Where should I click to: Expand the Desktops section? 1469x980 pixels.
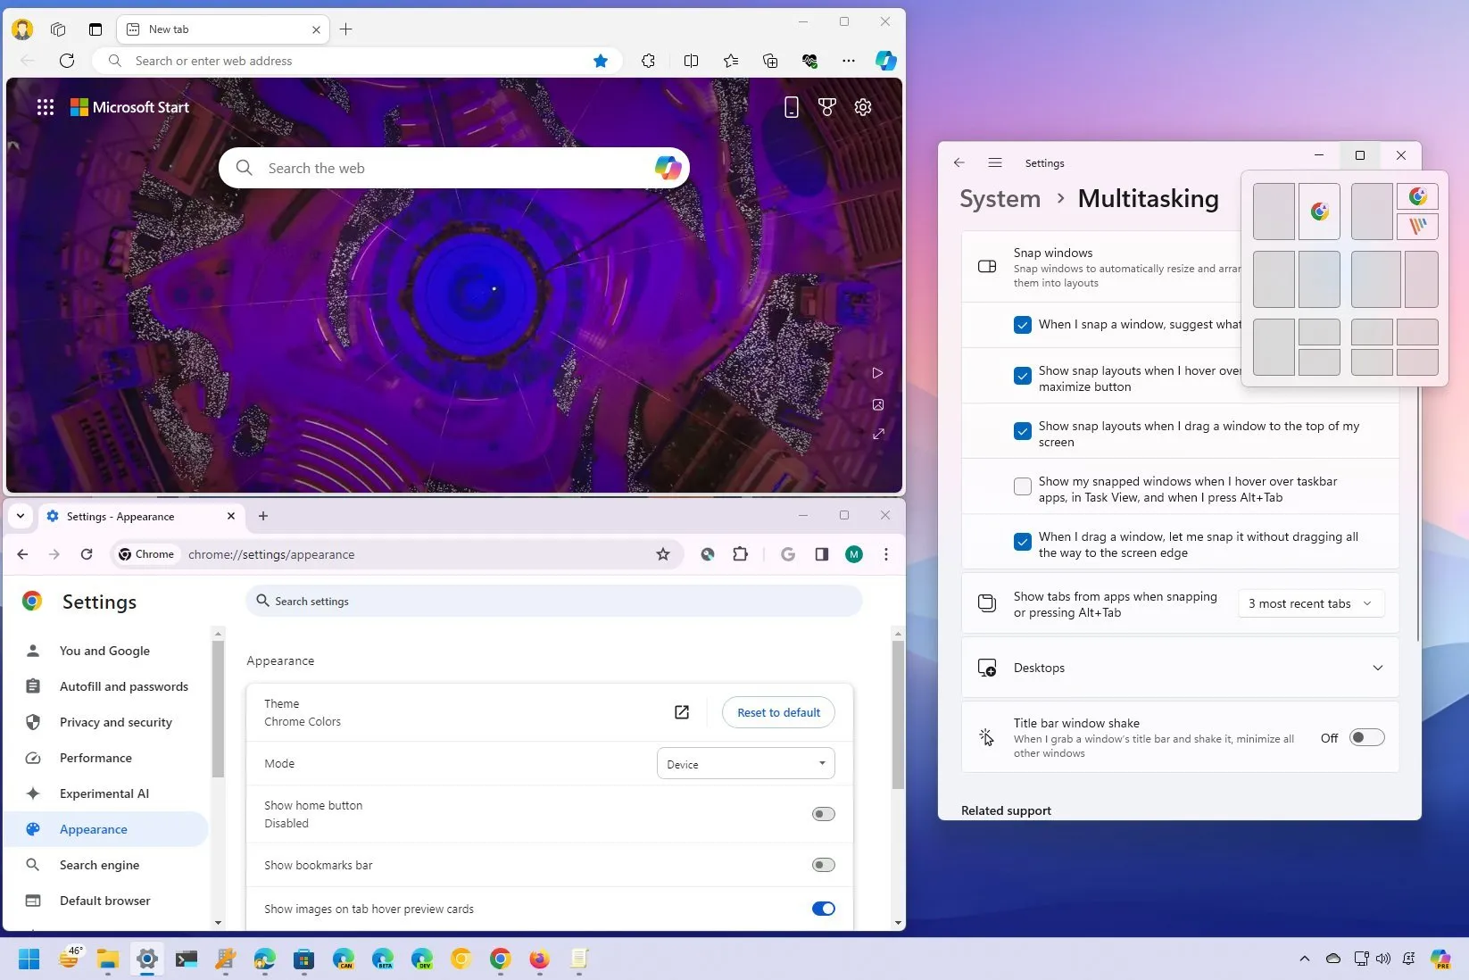[1379, 667]
